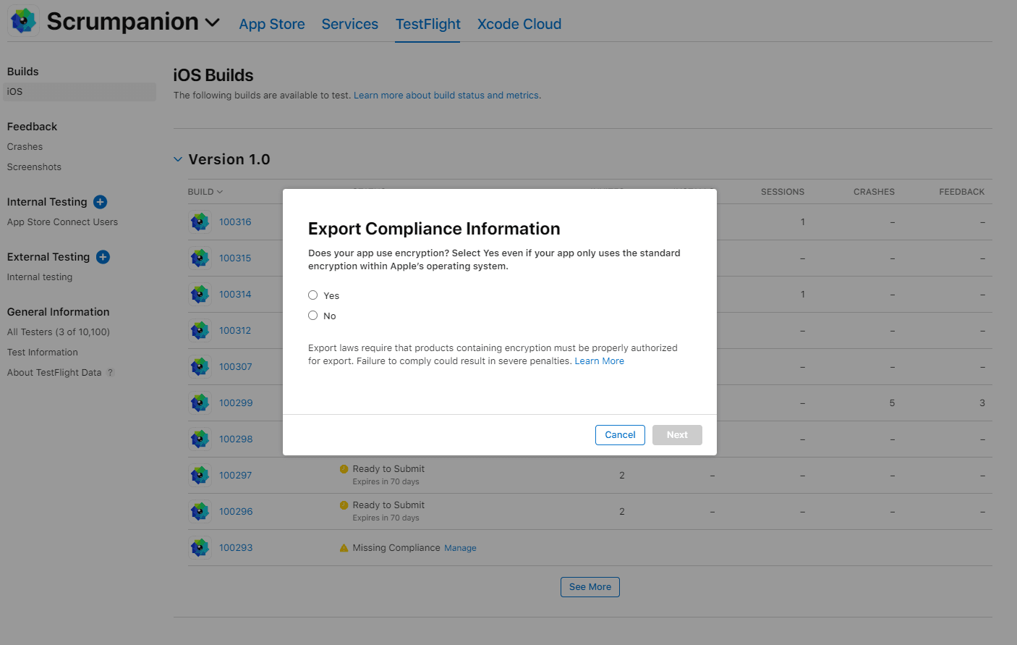Open build 100297
Image resolution: width=1017 pixels, height=645 pixels.
pyautogui.click(x=236, y=476)
